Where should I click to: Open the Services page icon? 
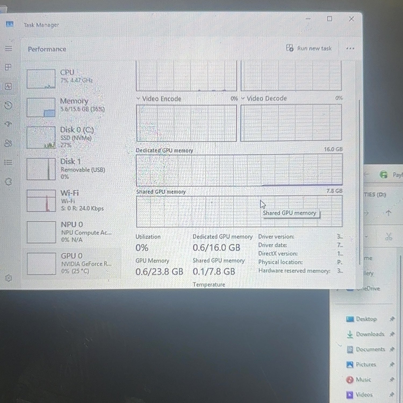(8, 182)
